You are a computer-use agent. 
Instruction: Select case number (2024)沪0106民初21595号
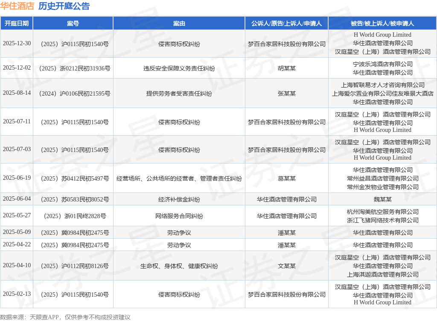click(x=75, y=93)
